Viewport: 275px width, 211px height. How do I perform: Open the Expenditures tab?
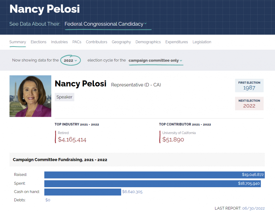pyautogui.click(x=176, y=42)
